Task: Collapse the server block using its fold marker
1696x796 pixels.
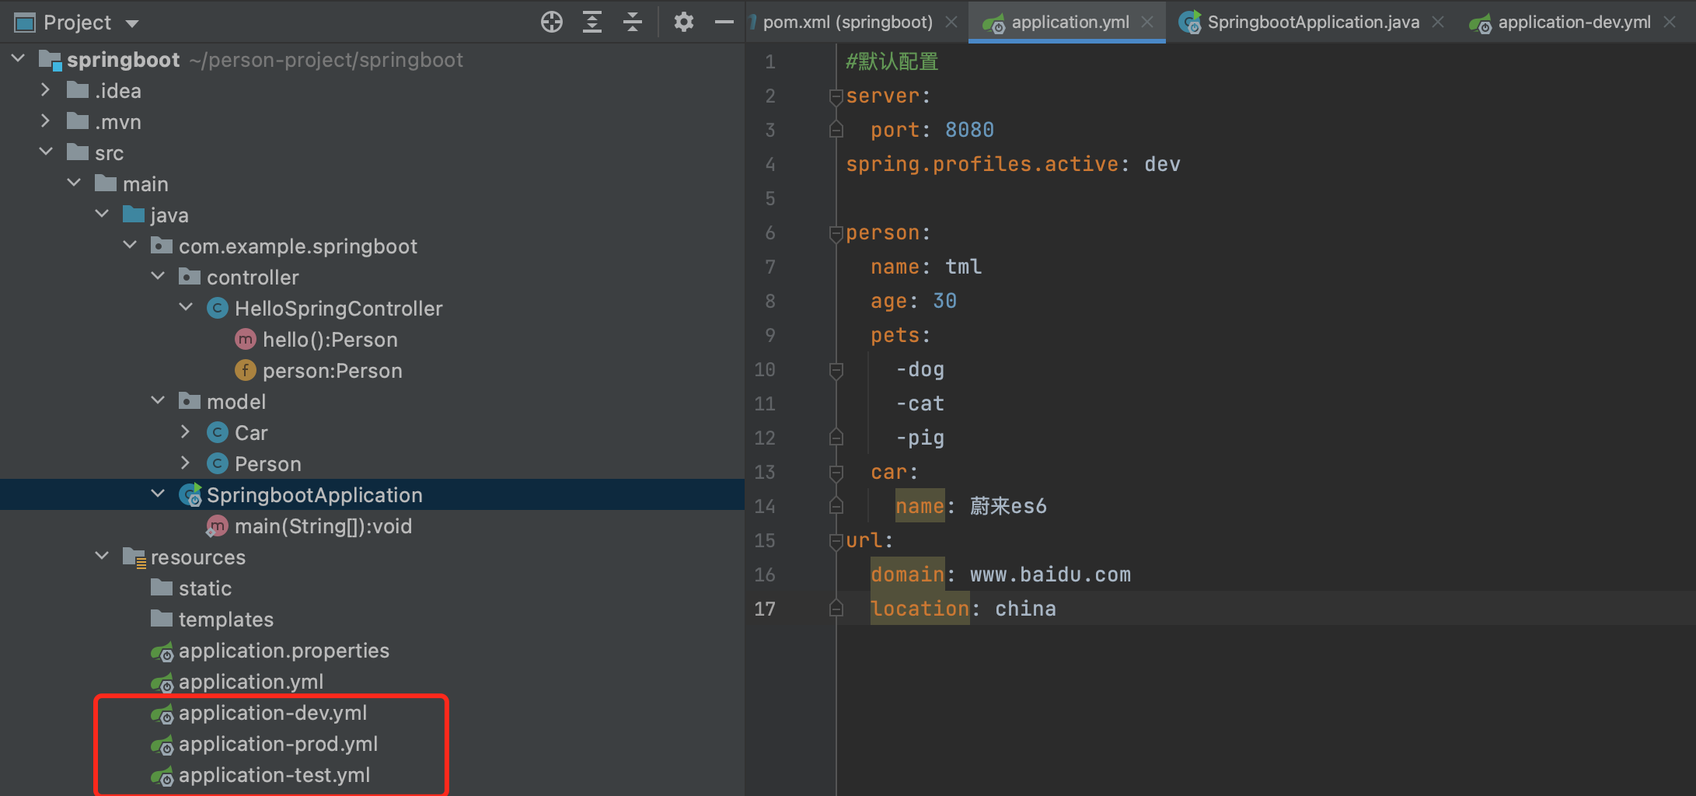Action: pyautogui.click(x=836, y=95)
